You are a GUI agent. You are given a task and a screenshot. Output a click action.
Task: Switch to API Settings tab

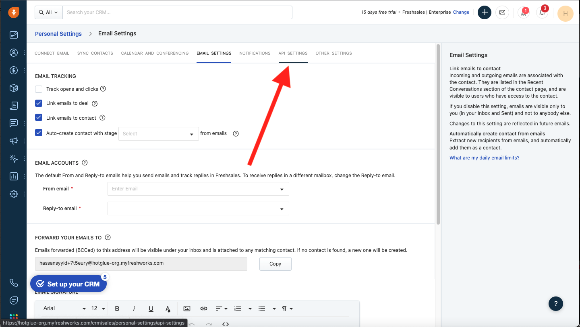293,53
